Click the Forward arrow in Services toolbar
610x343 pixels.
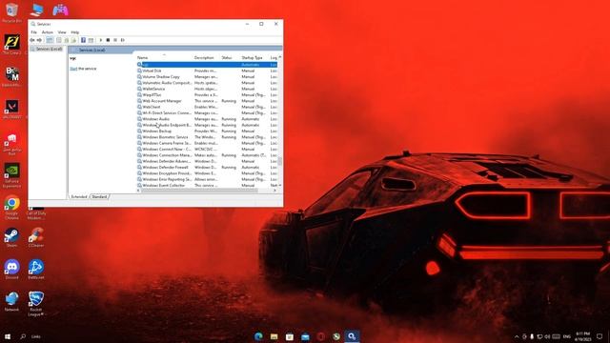pos(39,40)
